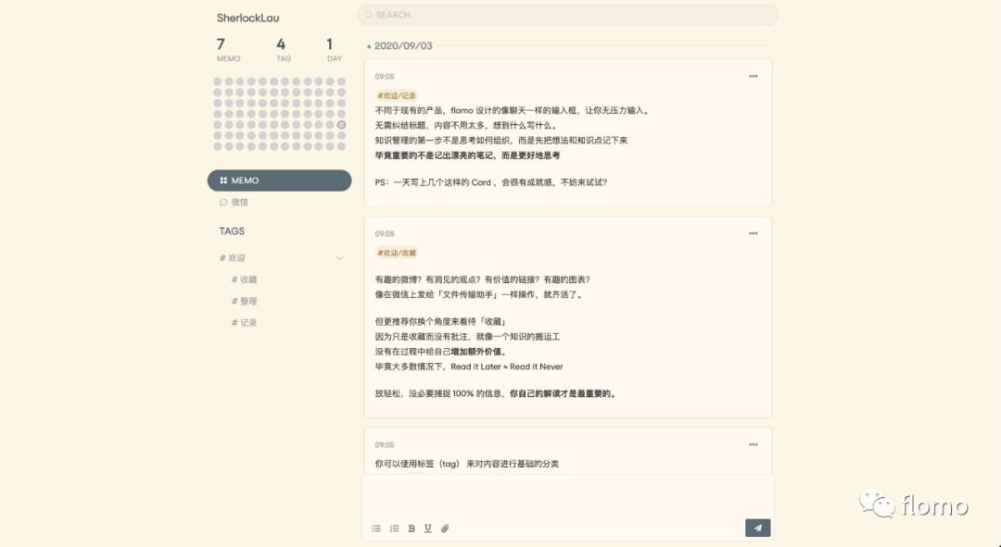Click the line 你可以使用标签（tag）来对内容进行基础的分类
Screen dimensions: 1001x547
pyautogui.click(x=466, y=464)
